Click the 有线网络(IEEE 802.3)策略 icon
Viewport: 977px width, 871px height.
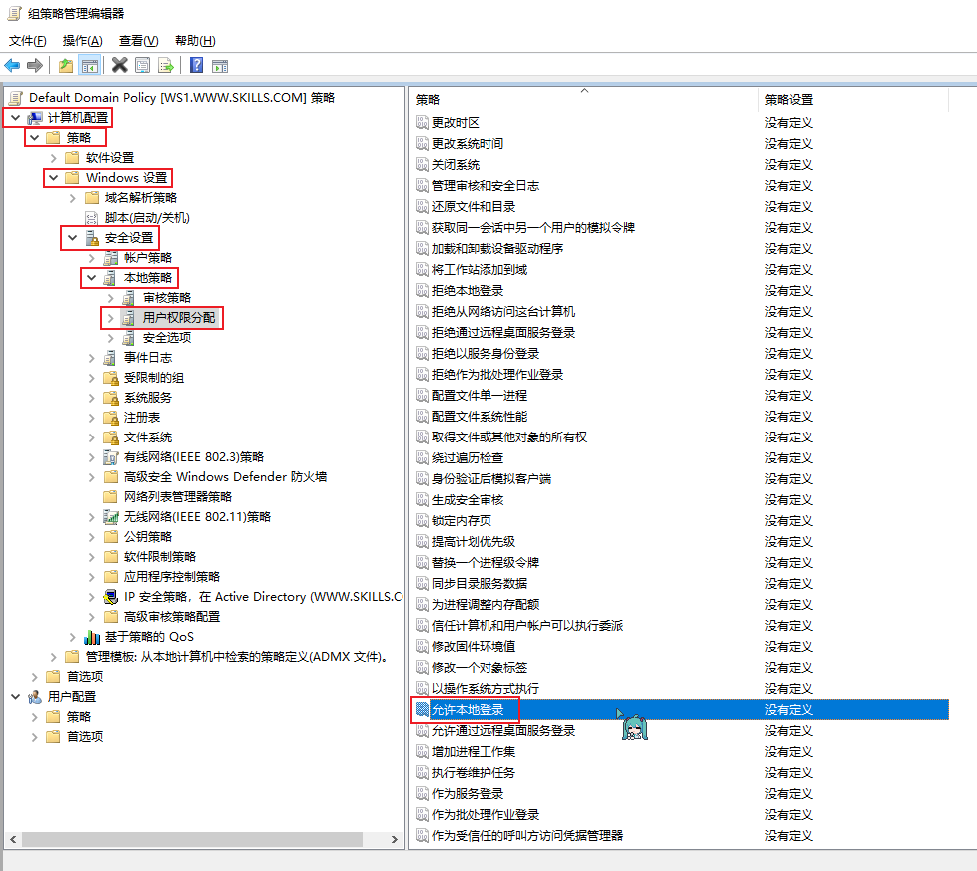[110, 457]
